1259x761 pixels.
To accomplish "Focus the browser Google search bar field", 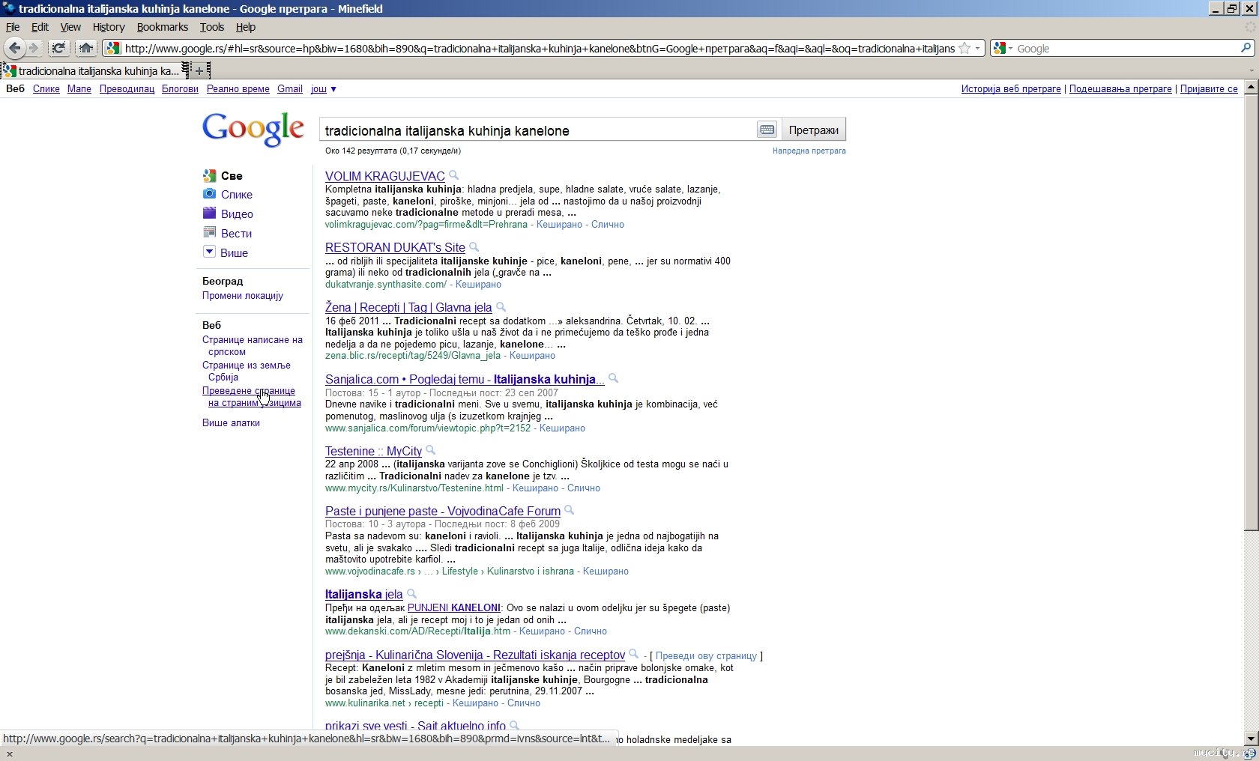I will (x=1127, y=48).
